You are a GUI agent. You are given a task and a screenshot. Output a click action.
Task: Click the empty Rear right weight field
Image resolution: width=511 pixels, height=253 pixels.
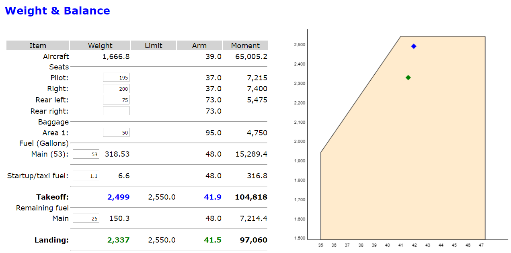click(116, 111)
